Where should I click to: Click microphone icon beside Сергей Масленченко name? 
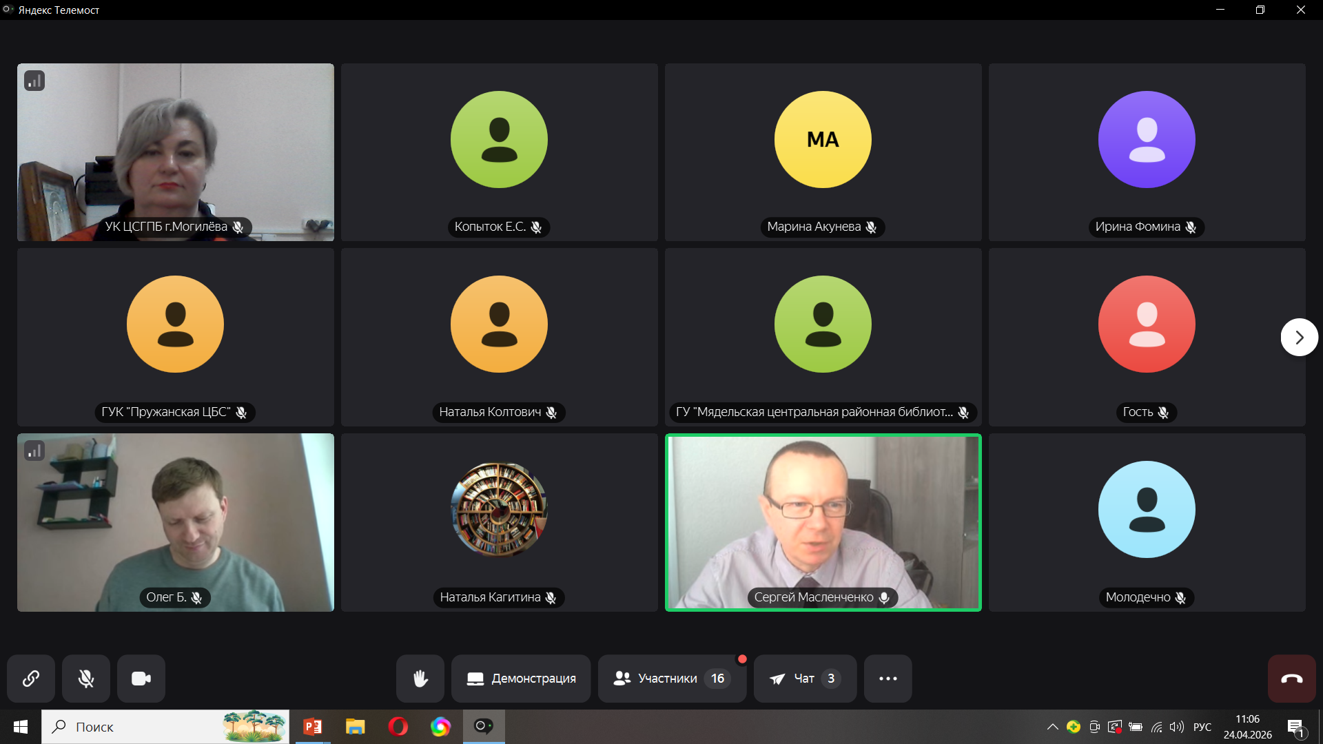pyautogui.click(x=884, y=598)
